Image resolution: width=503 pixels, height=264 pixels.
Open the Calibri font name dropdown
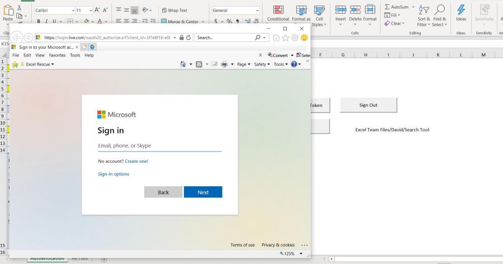pos(73,10)
